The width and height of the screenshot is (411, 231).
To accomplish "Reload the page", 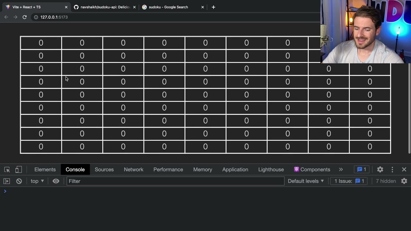I will 24,17.
